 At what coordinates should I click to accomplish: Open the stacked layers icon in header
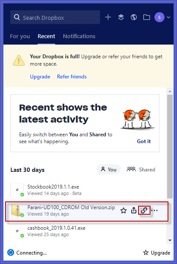pyautogui.click(x=121, y=17)
